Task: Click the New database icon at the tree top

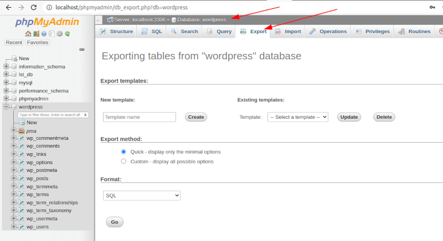Action: (14, 59)
